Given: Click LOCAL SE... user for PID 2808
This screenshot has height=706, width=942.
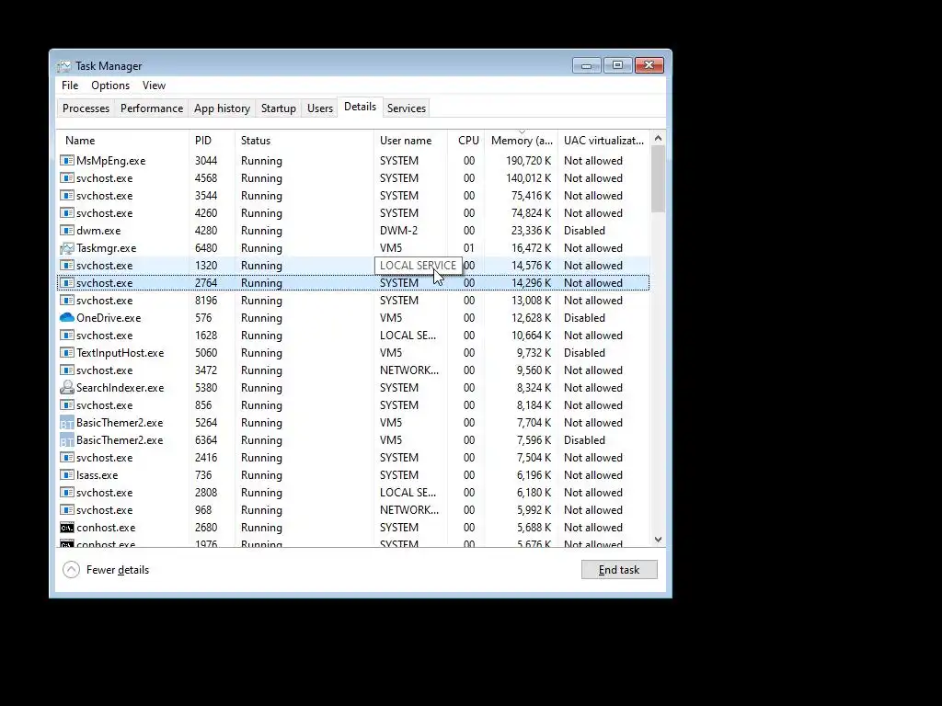Looking at the screenshot, I should [x=408, y=493].
